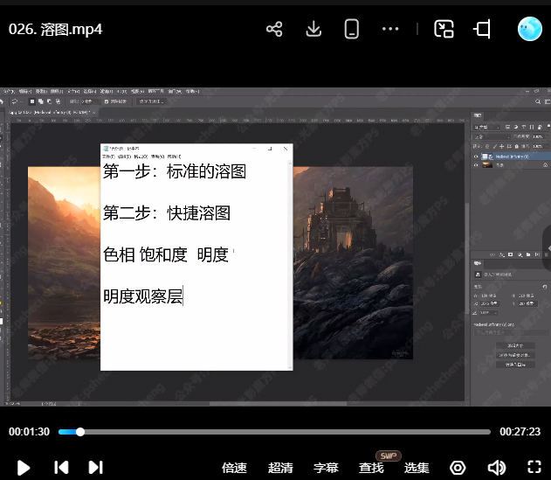Click the 查找 search button
The width and height of the screenshot is (551, 480).
371,468
